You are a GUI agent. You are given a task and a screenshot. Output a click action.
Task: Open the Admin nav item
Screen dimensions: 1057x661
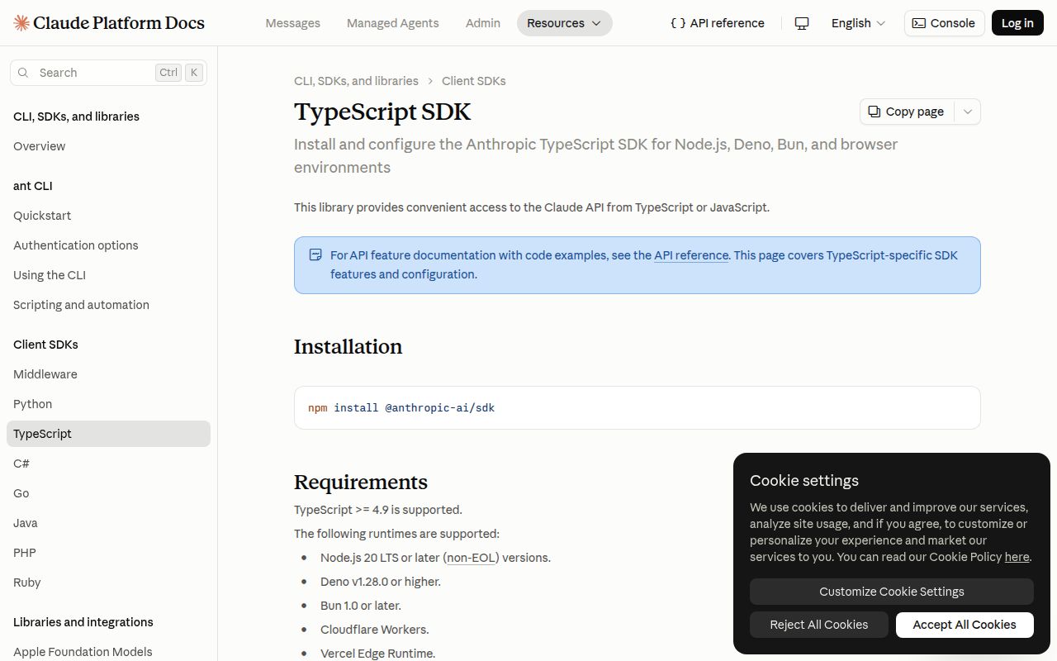click(x=483, y=23)
